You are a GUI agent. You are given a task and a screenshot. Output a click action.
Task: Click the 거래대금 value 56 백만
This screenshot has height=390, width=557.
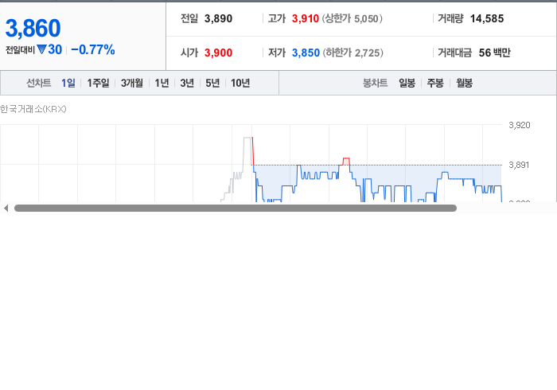click(x=494, y=53)
